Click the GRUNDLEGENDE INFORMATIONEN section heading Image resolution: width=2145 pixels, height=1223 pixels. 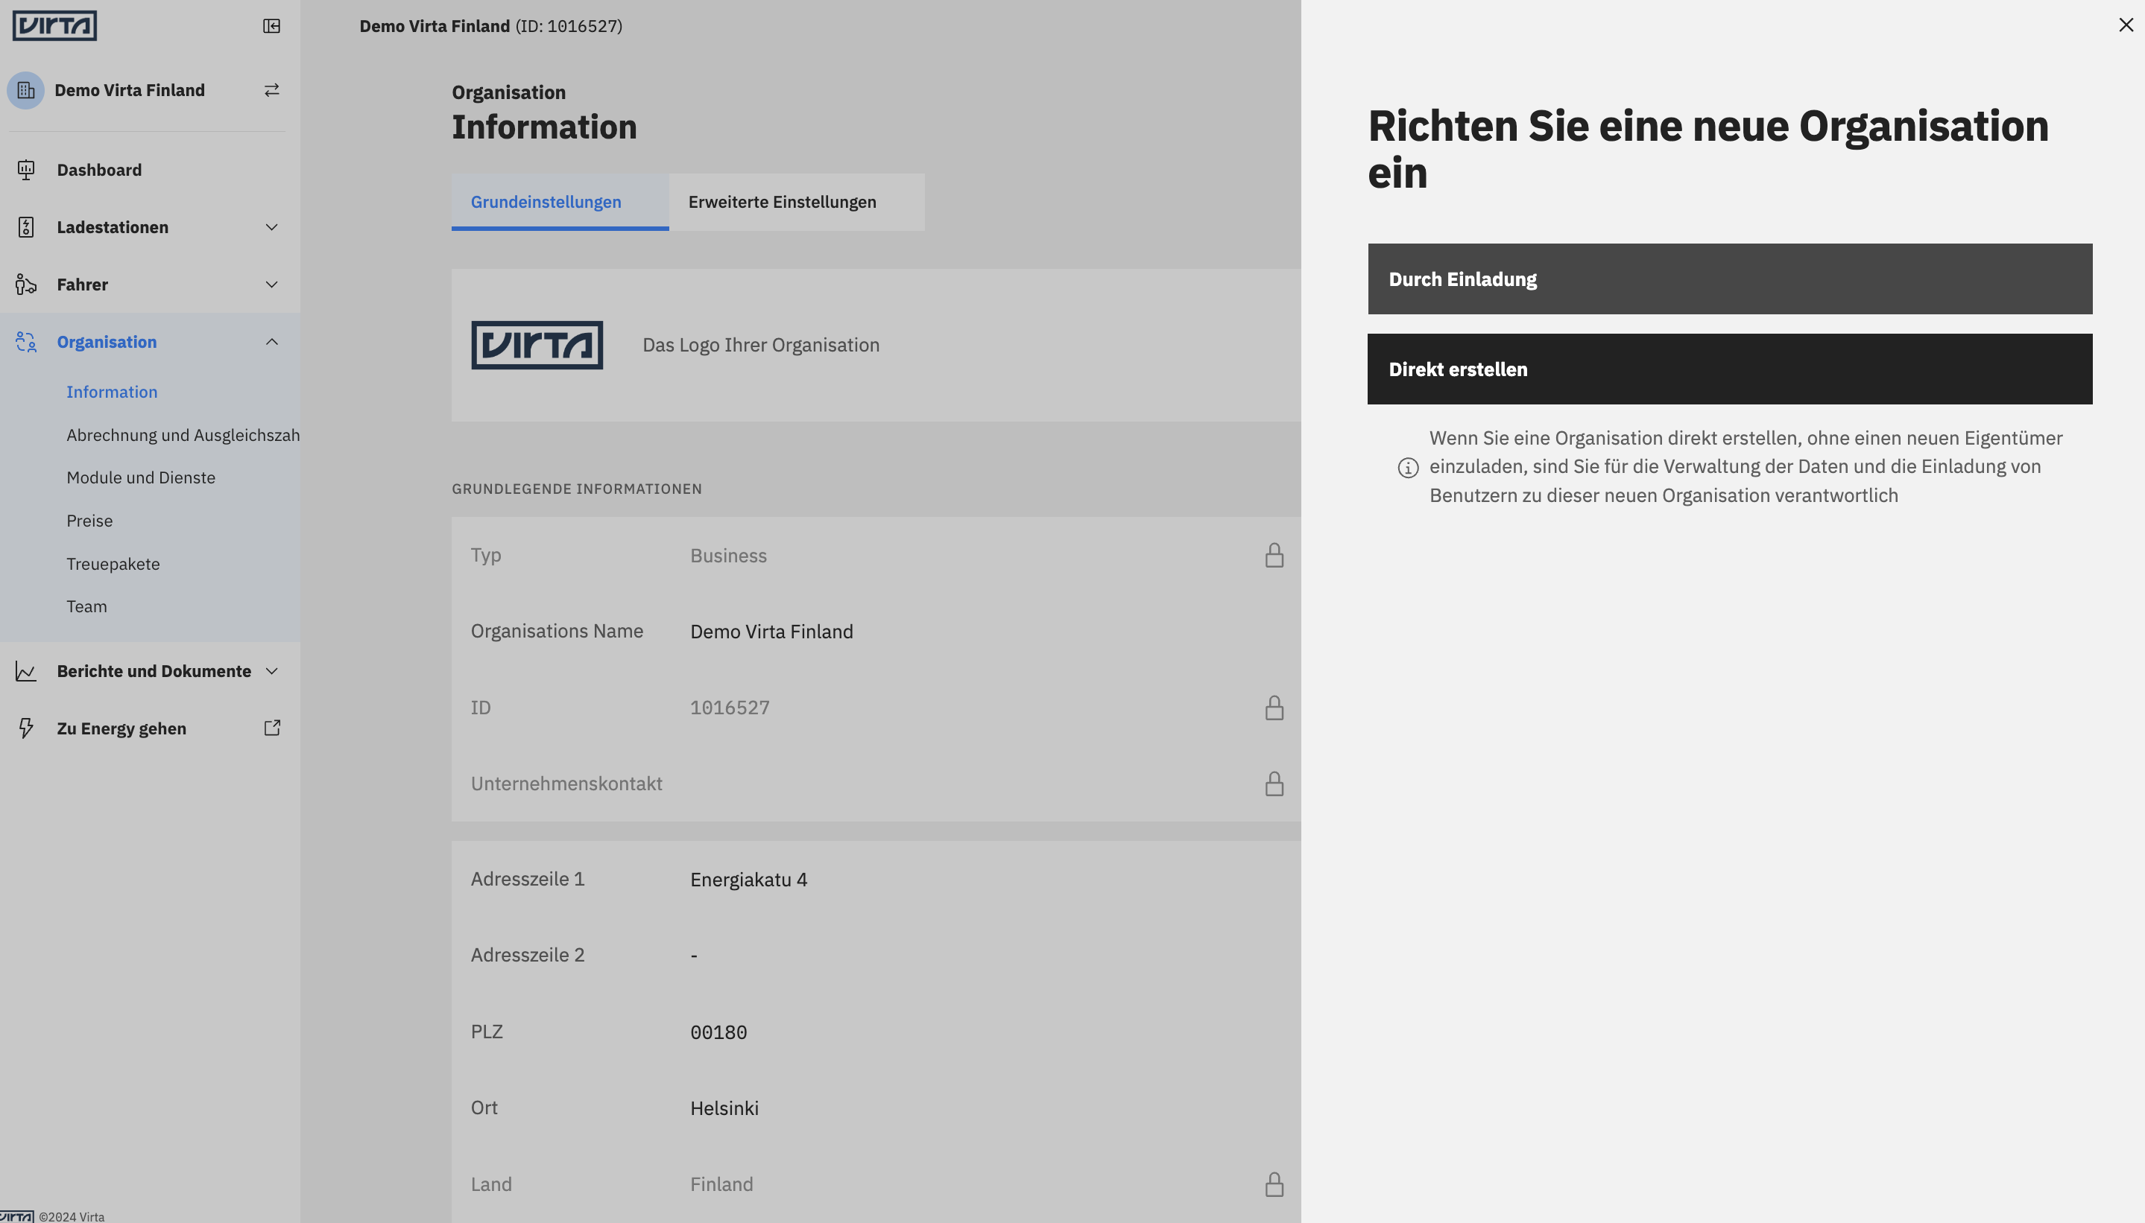coord(577,489)
